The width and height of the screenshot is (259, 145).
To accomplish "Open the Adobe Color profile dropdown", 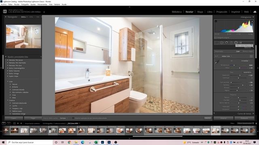I will [x=227, y=56].
